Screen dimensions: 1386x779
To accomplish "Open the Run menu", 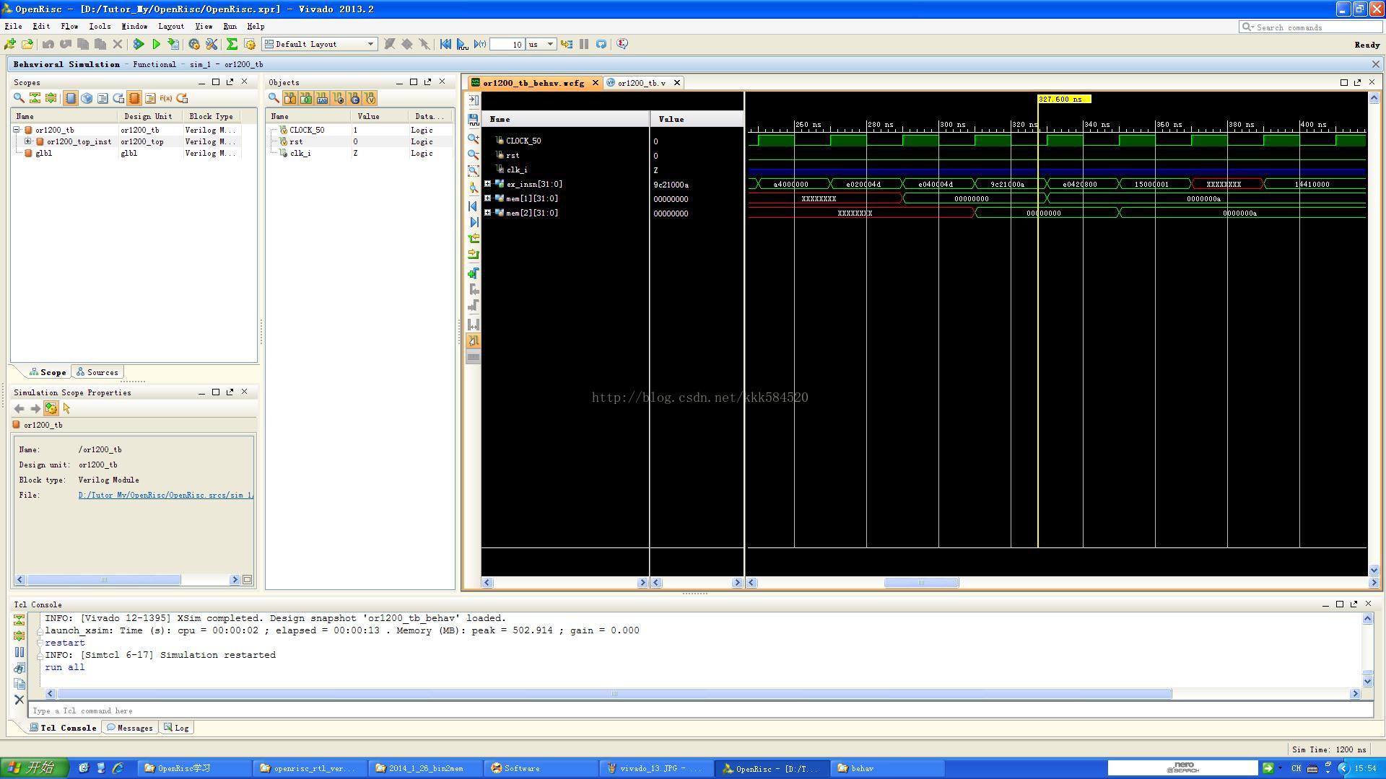I will pos(230,26).
